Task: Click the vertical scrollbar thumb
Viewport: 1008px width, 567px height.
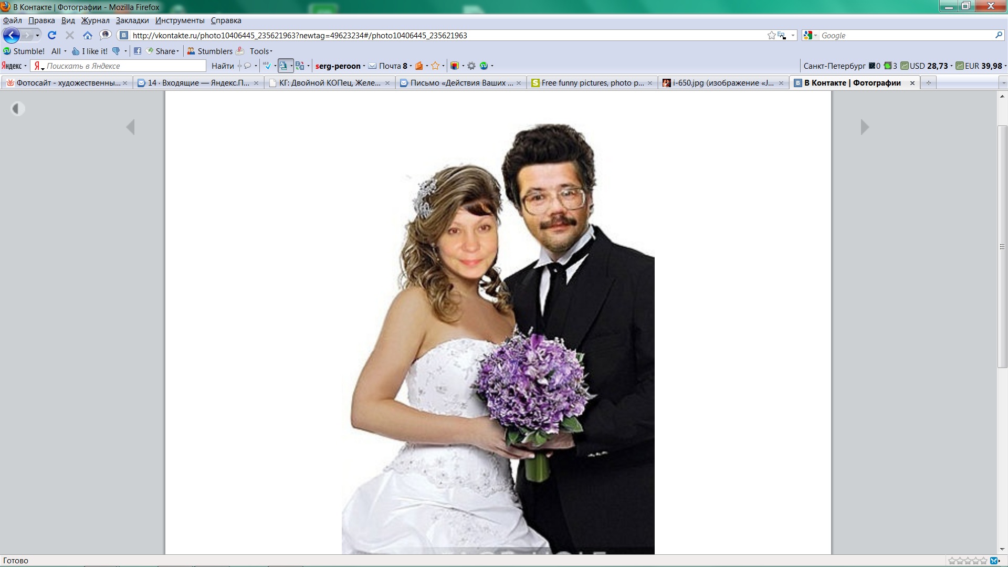Action: pos(1002,247)
